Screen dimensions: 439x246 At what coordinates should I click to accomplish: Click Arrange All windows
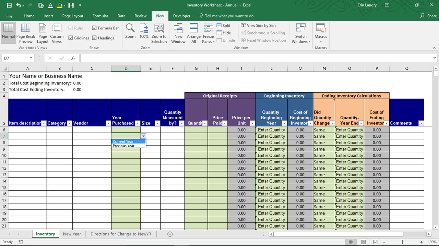click(194, 33)
